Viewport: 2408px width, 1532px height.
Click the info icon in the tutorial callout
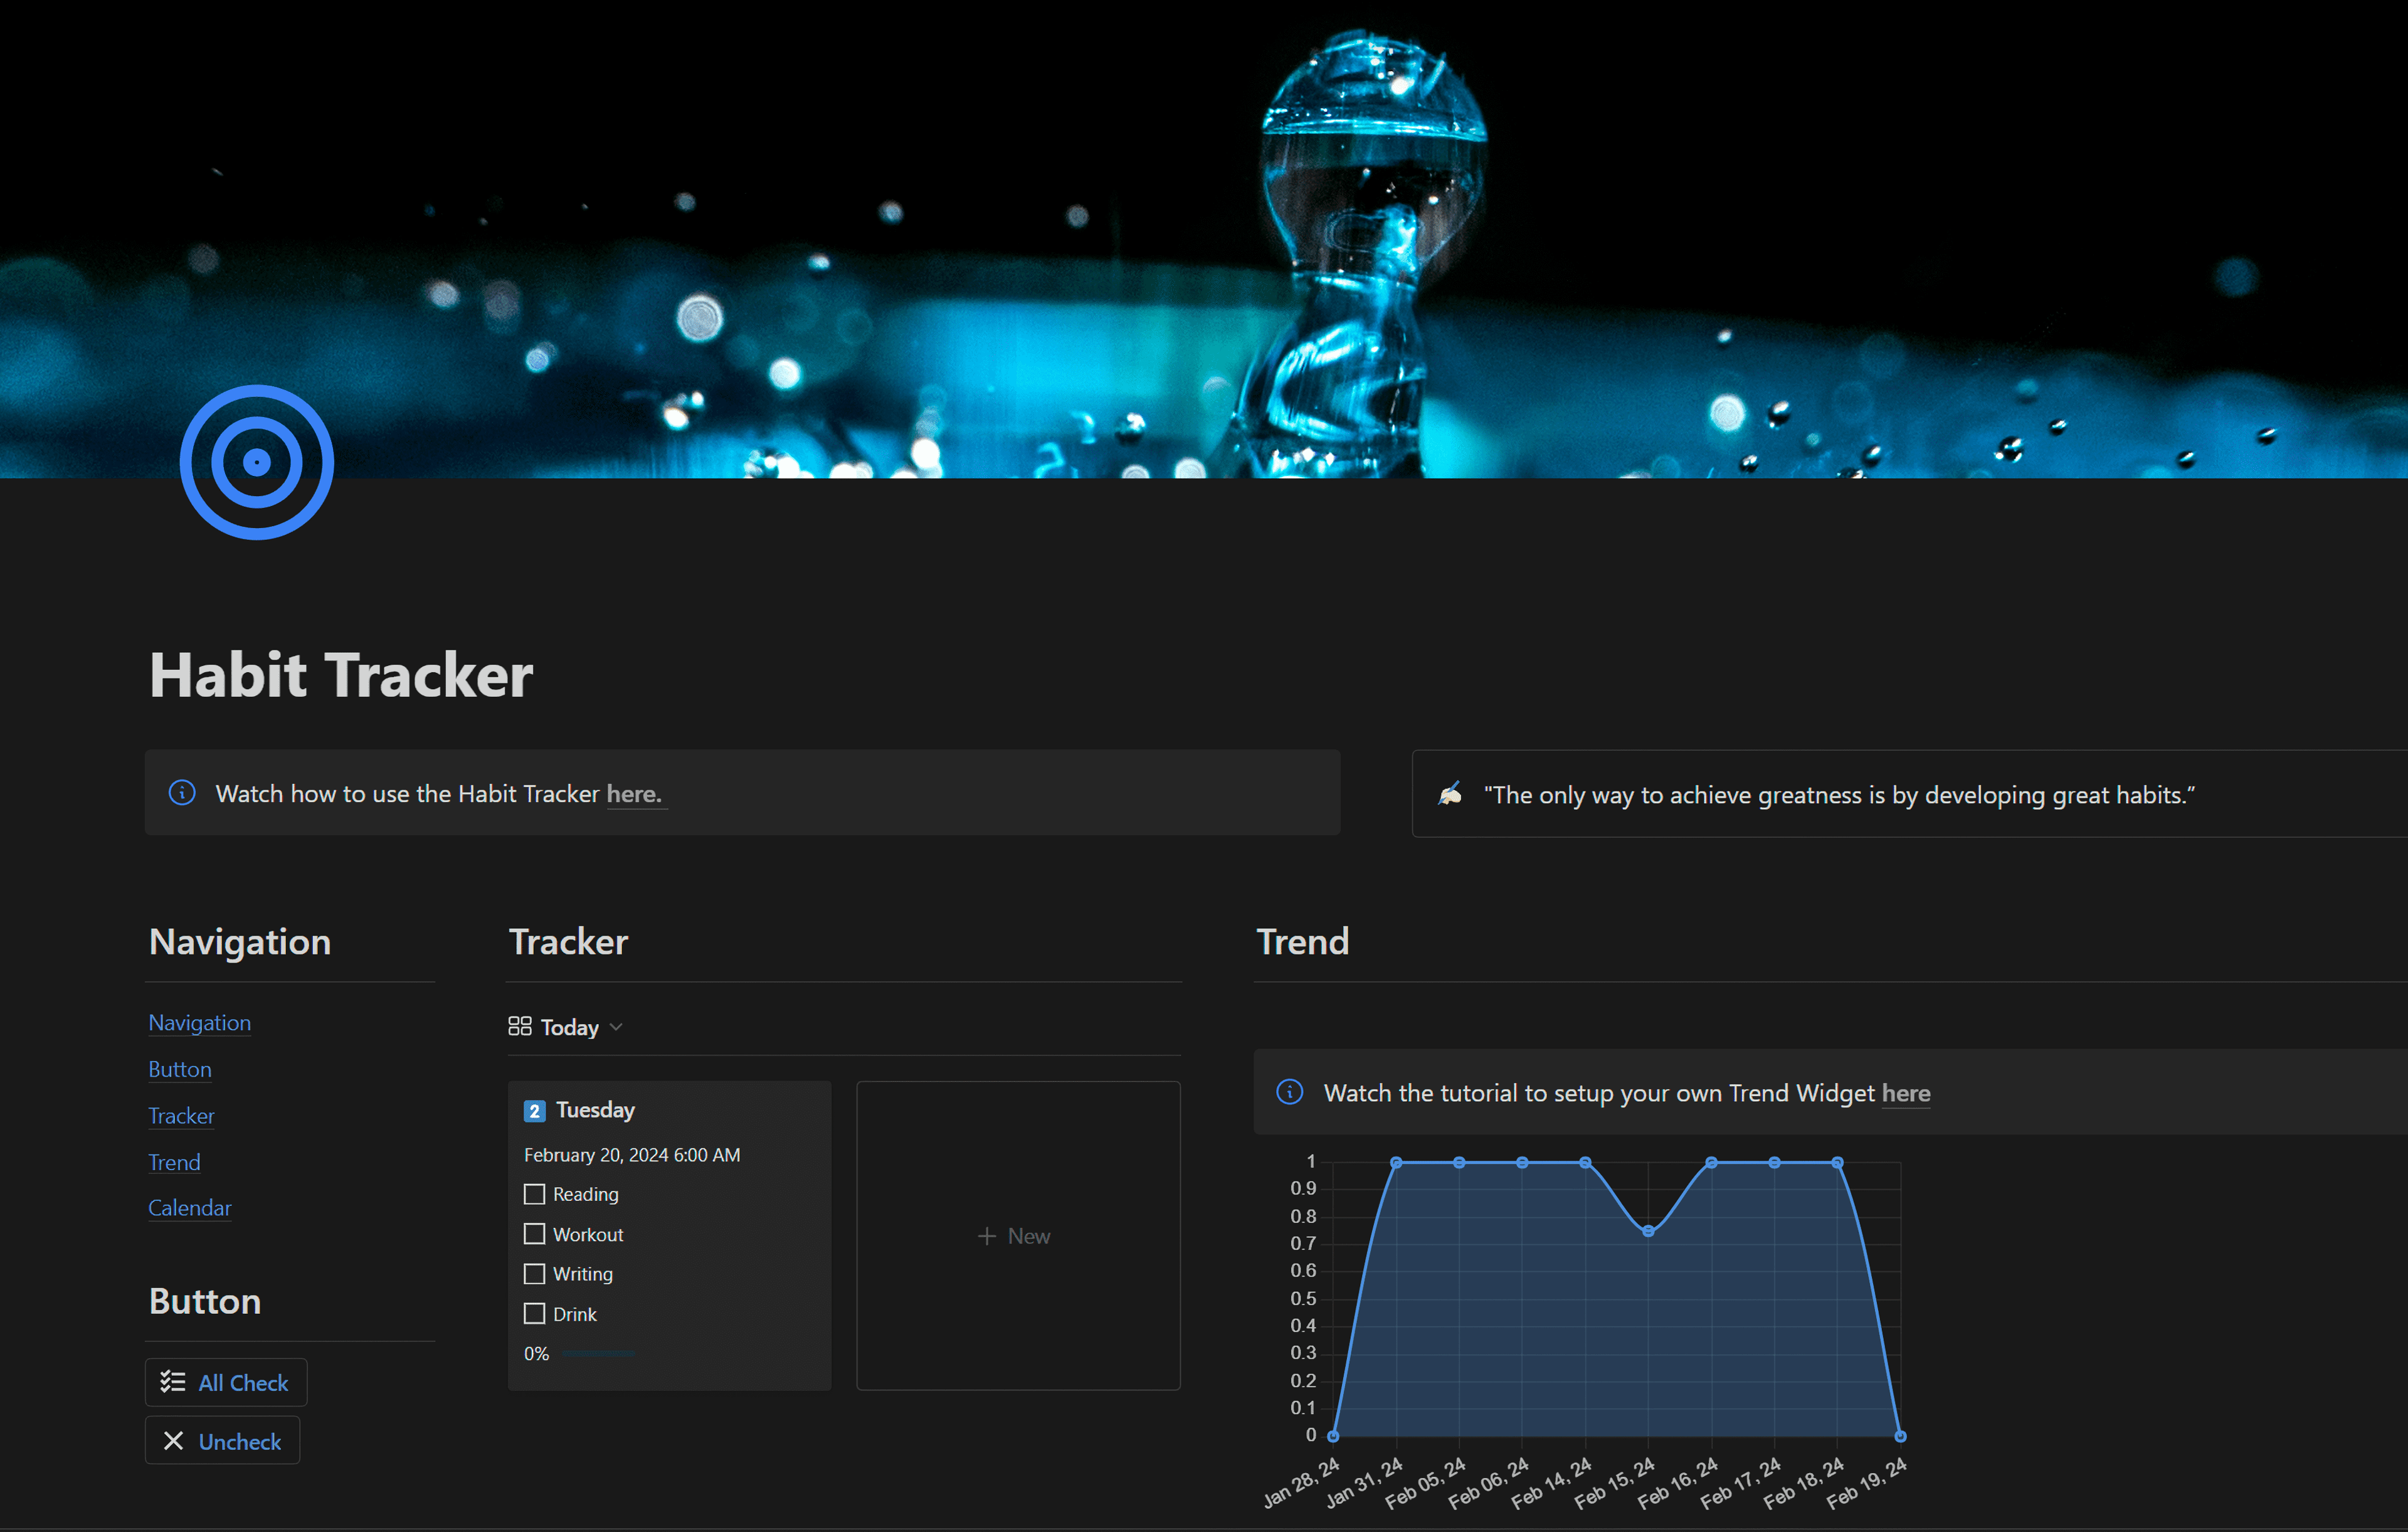pos(182,793)
